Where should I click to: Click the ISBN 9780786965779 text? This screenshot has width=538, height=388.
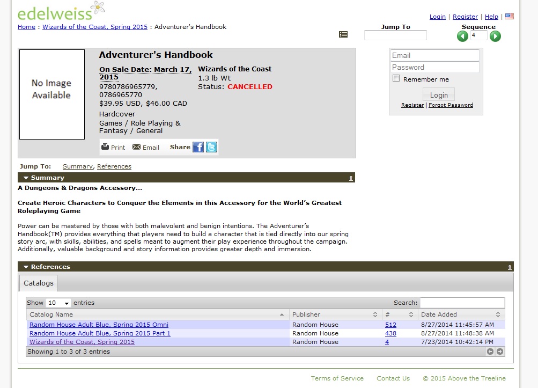(x=128, y=87)
